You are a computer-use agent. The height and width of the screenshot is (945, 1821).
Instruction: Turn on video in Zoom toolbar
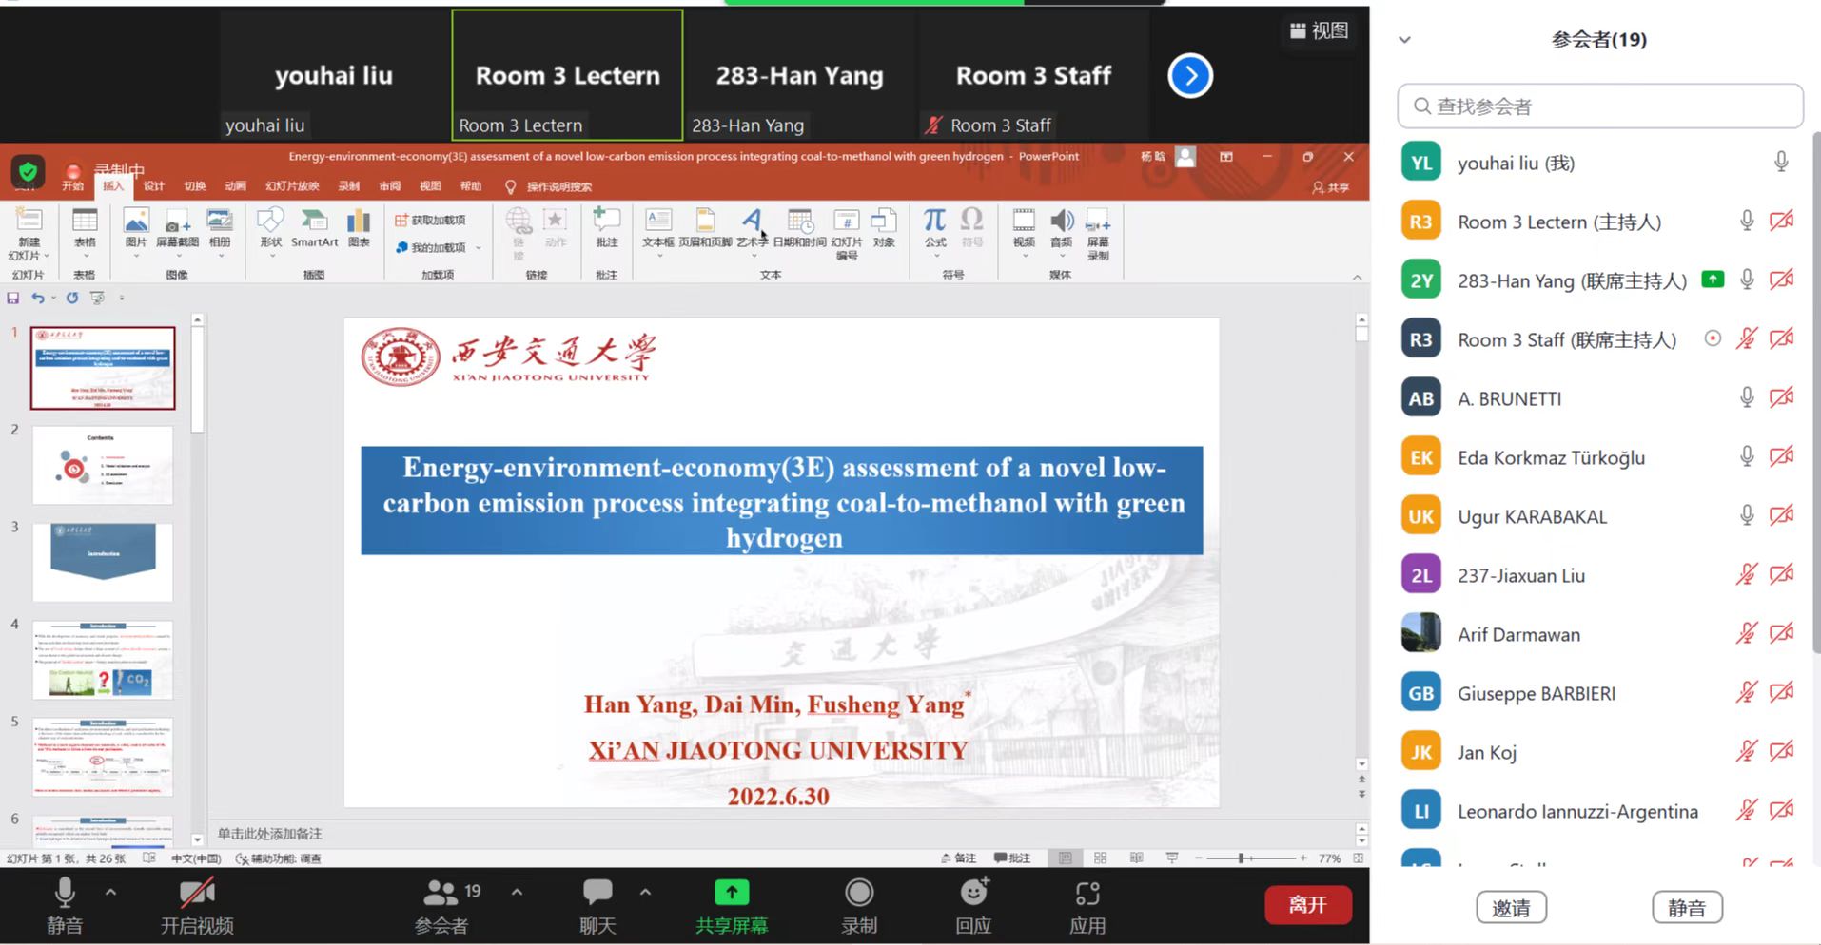[x=197, y=894]
